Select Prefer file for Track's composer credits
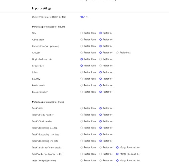The width and height of the screenshot is (169, 166). pos(100,160)
